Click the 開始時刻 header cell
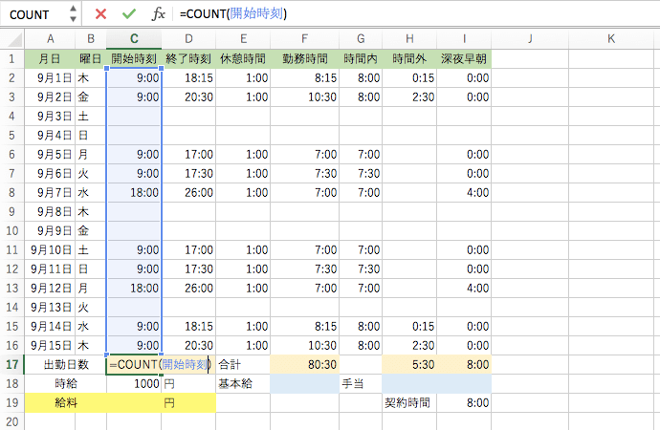The image size is (660, 430). coord(134,58)
